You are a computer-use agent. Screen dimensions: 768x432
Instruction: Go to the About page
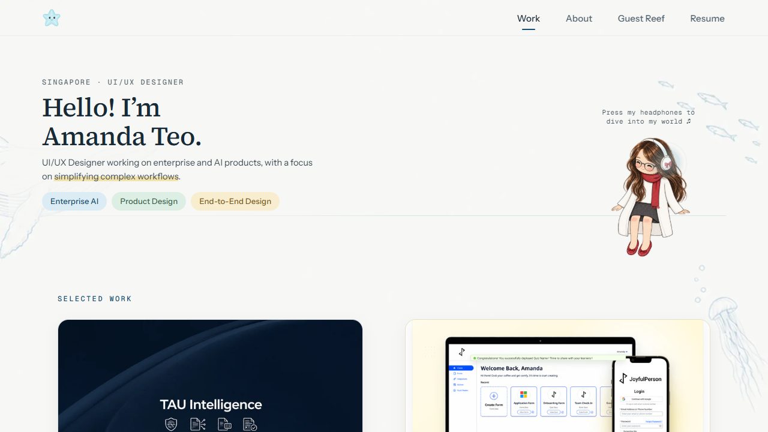coord(579,19)
